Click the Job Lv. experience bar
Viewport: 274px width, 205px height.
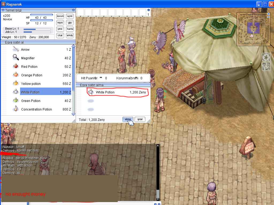pos(37,32)
